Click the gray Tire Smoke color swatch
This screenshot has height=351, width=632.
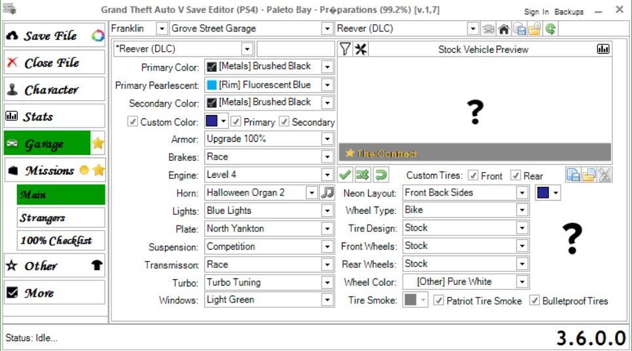tap(411, 299)
